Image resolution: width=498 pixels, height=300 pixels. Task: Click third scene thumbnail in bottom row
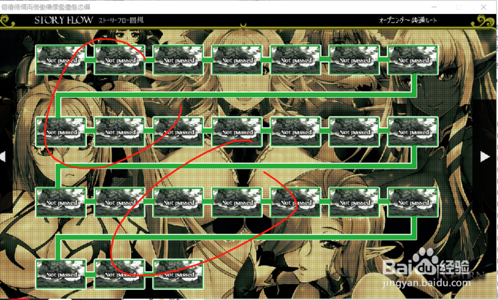178,274
